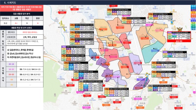The width and height of the screenshot is (196, 110).
Task: Click 14.2 value in 센터피스 35P row
Action: click(174, 37)
